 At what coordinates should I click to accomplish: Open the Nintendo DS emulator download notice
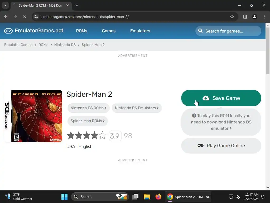(221, 122)
